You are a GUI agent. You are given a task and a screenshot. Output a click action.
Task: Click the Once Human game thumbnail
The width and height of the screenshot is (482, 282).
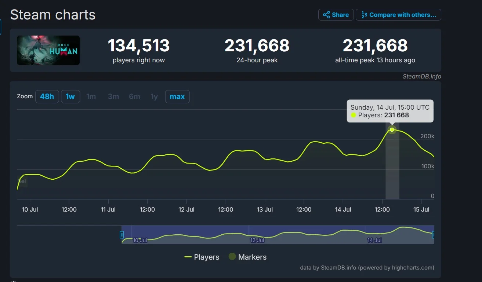click(x=48, y=50)
